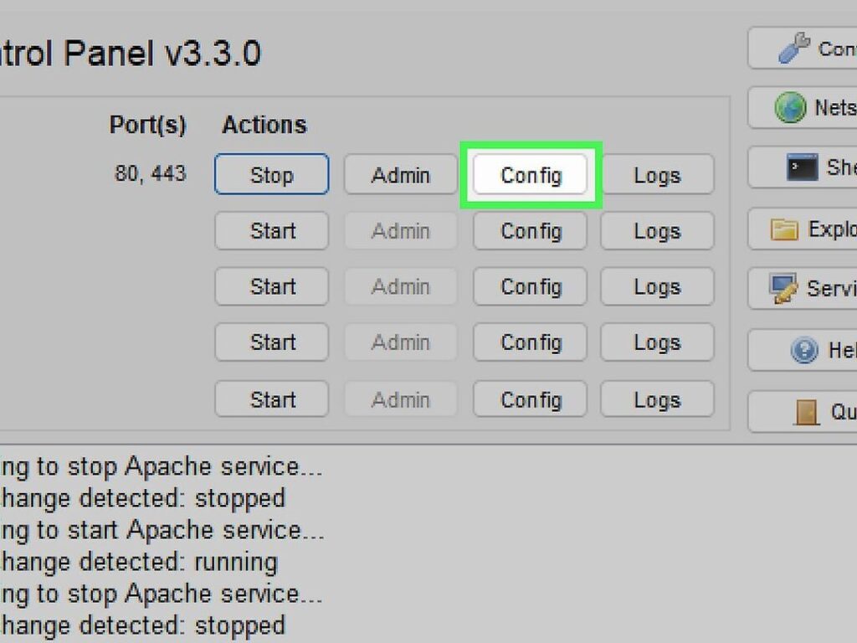
Task: Start the last-row service
Action: point(272,399)
